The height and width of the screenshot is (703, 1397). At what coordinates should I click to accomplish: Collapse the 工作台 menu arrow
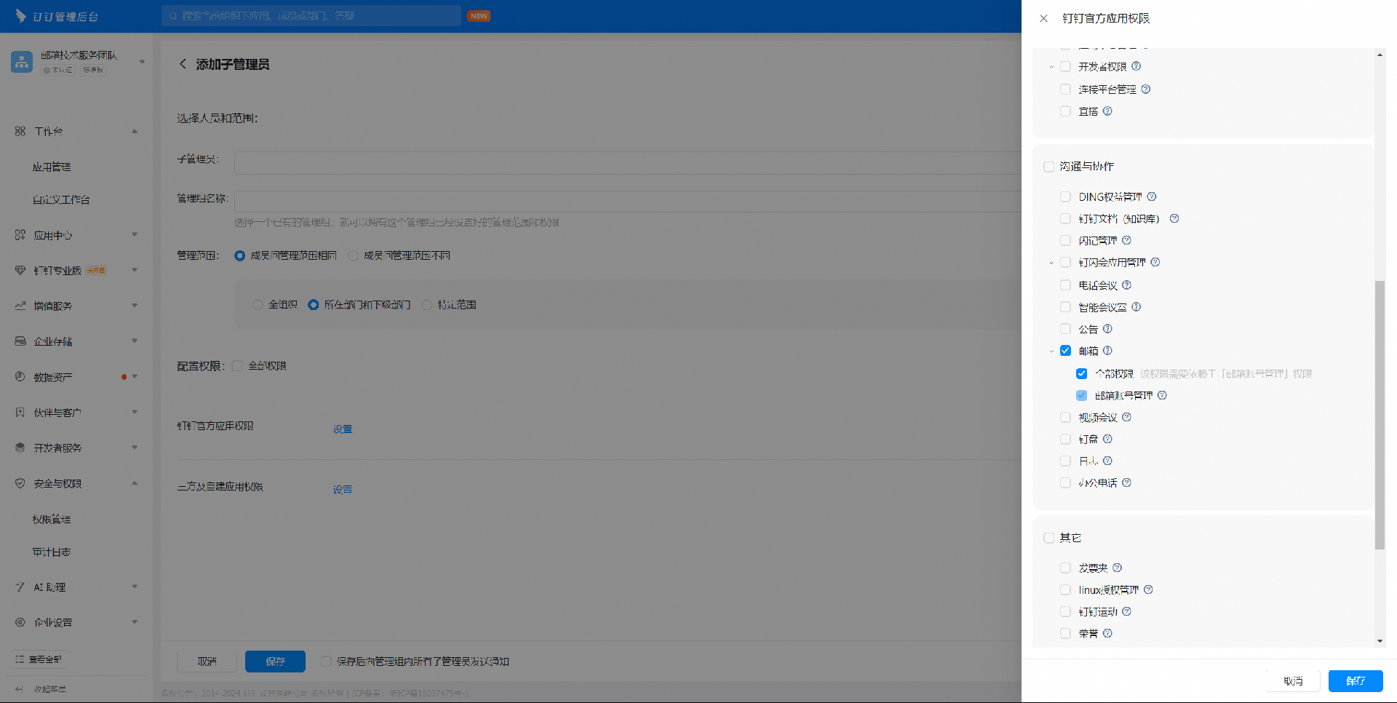[x=135, y=131]
